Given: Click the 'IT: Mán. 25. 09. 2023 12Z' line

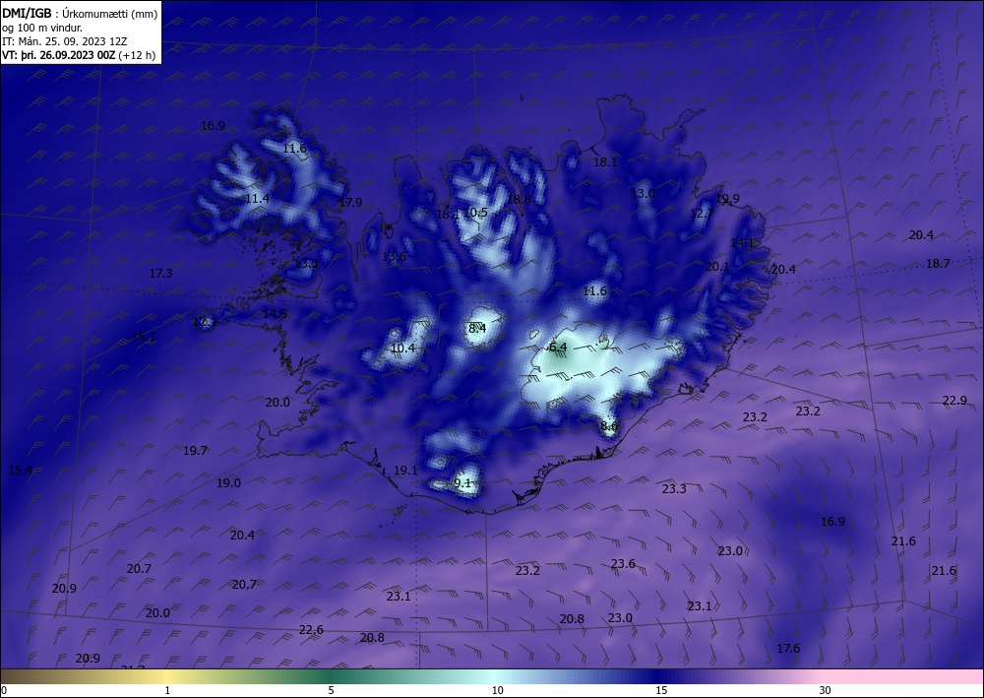Looking at the screenshot, I should [x=65, y=41].
